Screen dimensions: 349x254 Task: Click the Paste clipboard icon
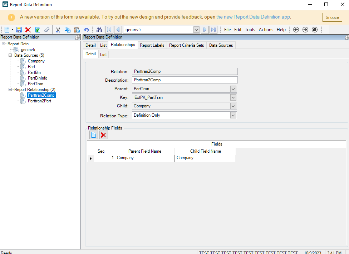[77, 30]
